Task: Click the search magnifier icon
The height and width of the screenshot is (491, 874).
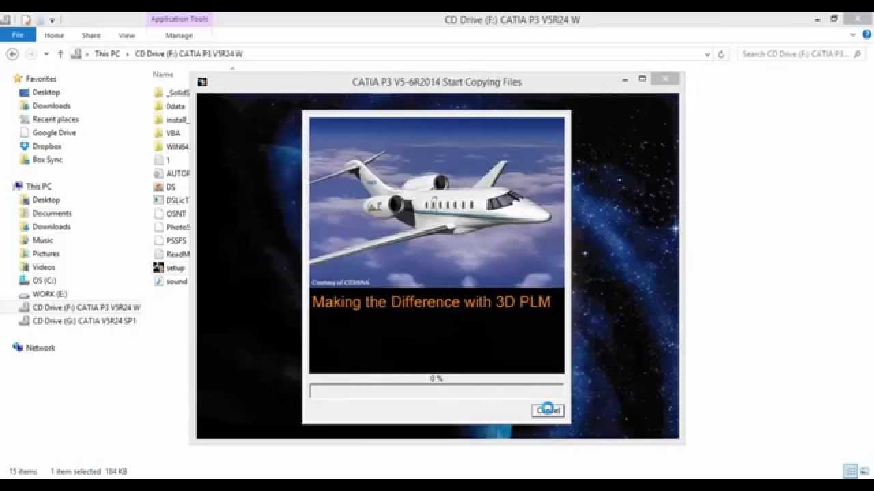Action: [x=858, y=54]
